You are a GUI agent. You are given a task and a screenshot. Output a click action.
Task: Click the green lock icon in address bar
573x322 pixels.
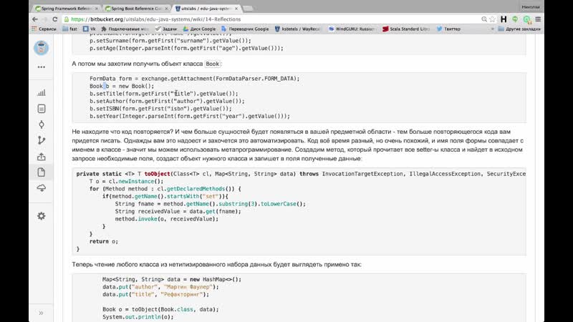click(x=67, y=19)
